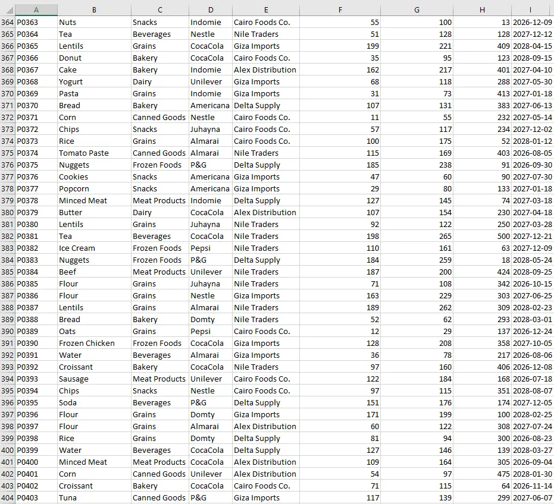Click value 424 in Beef row
This screenshot has width=554, height=504.
[482, 272]
